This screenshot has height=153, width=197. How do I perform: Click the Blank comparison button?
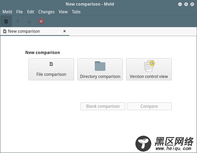[x=103, y=106]
